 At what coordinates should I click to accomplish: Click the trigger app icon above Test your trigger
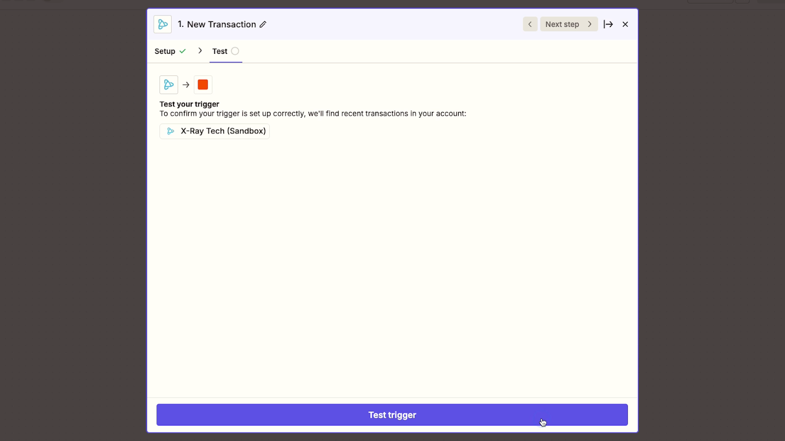coord(169,85)
